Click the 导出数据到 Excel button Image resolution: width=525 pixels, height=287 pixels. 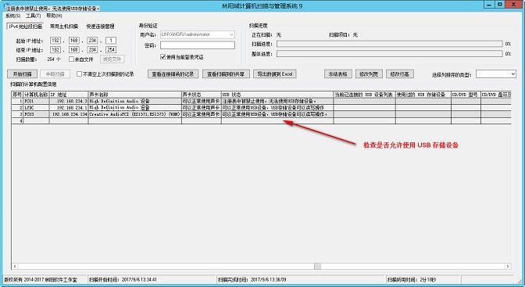tap(275, 74)
